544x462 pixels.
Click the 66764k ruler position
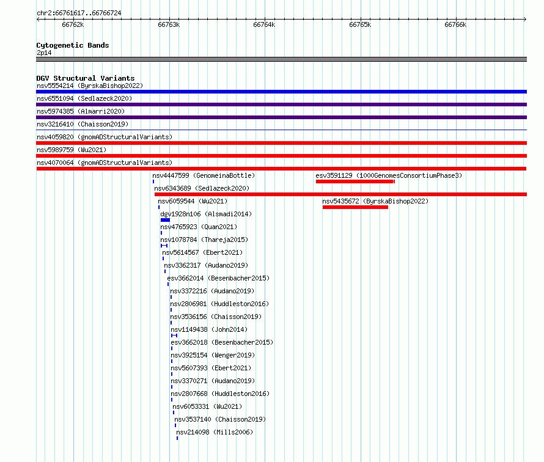coord(265,24)
